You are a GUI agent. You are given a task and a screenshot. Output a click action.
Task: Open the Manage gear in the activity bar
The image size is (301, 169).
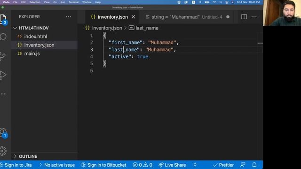pos(3,151)
